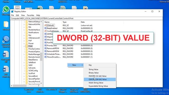Choose Expandable String Value from submenu
169x95 pixels.
100,86
